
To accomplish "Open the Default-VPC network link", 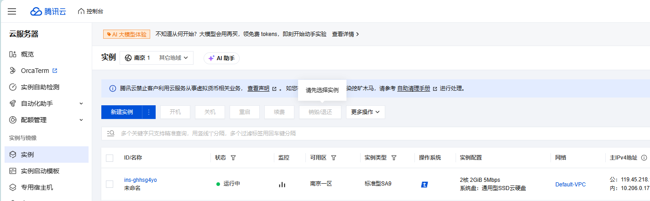I will 570,185.
